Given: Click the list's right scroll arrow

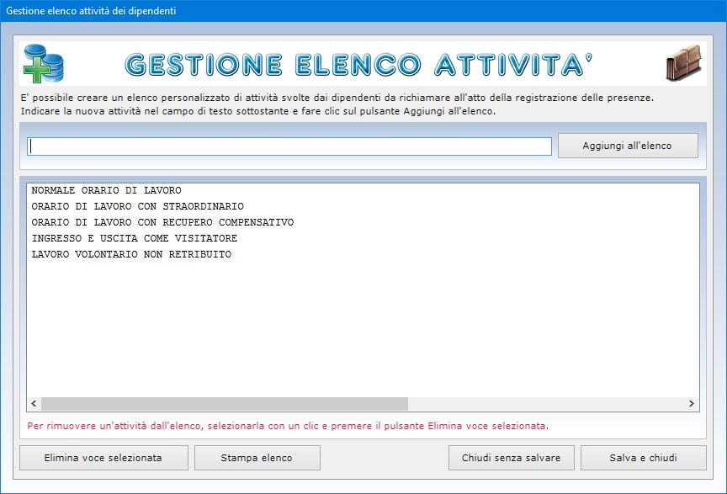Looking at the screenshot, I should click(692, 404).
